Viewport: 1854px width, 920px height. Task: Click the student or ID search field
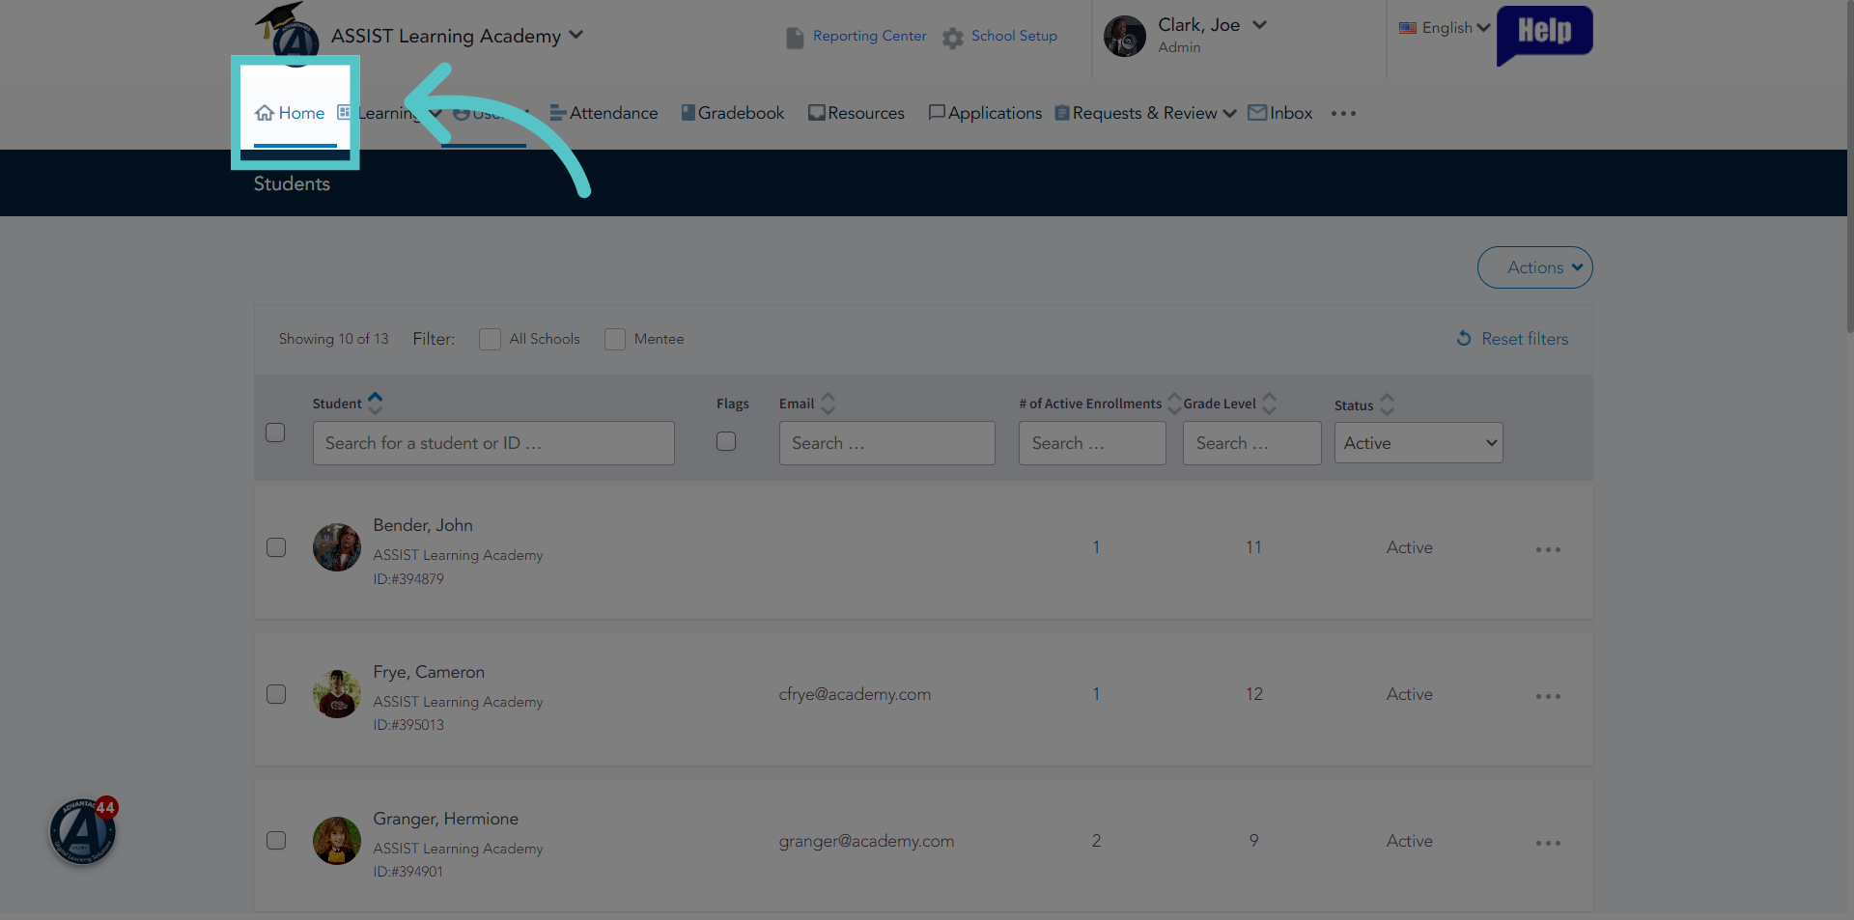pos(493,443)
